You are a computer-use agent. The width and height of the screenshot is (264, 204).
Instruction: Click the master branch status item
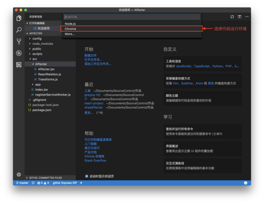(x=23, y=183)
